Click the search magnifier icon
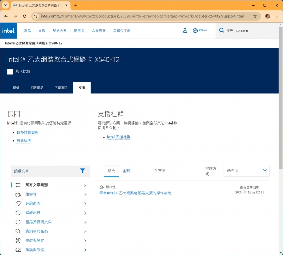This screenshot has width=283, height=255. (221, 30)
